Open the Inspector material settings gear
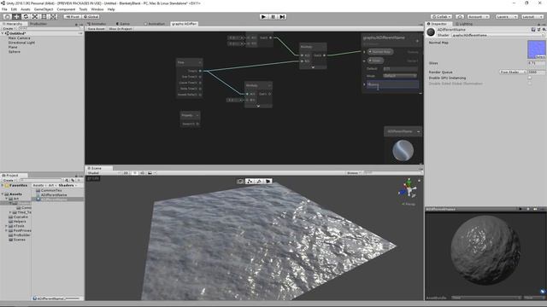The height and width of the screenshot is (307, 547). pyautogui.click(x=544, y=30)
